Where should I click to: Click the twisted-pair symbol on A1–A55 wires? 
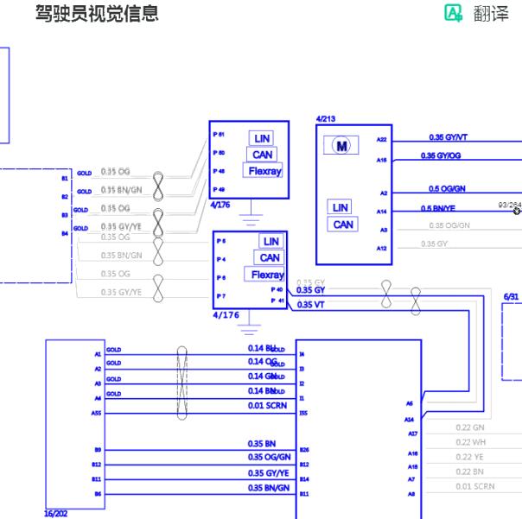click(x=181, y=383)
